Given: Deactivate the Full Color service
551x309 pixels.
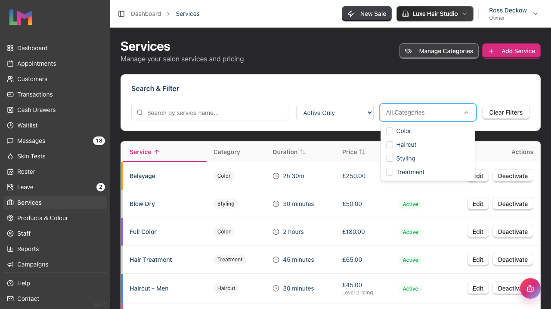Looking at the screenshot, I should pos(513,232).
